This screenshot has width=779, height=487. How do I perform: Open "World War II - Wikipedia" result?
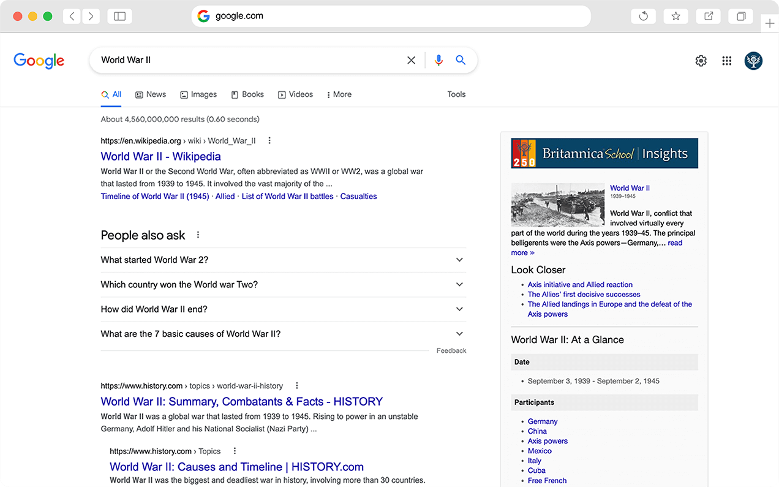tap(161, 156)
